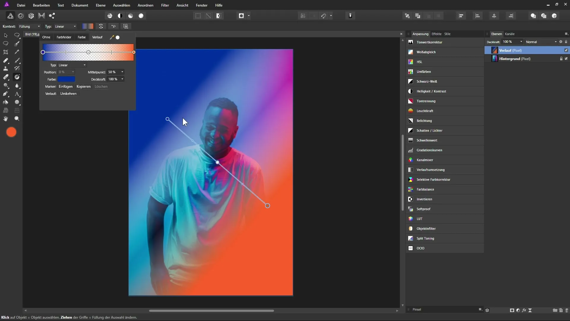This screenshot has height=321, width=570.
Task: Select the Text tool
Action: (17, 94)
